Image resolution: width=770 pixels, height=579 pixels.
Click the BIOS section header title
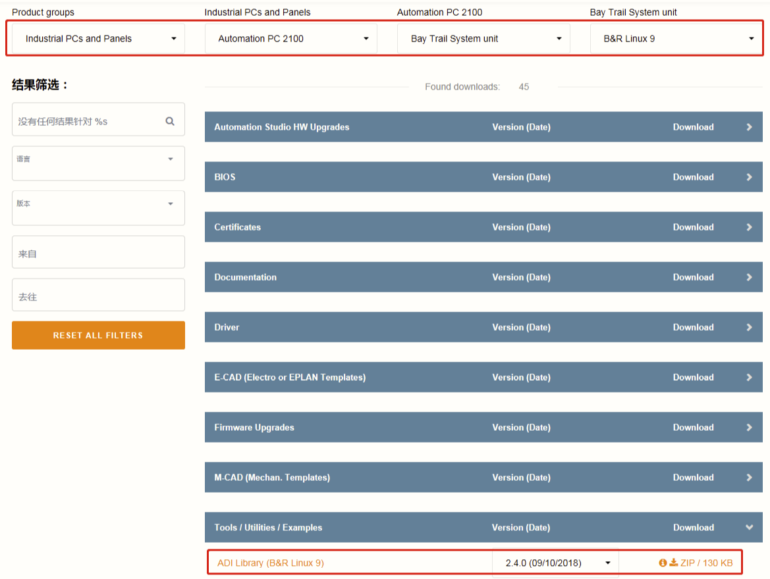(x=225, y=177)
